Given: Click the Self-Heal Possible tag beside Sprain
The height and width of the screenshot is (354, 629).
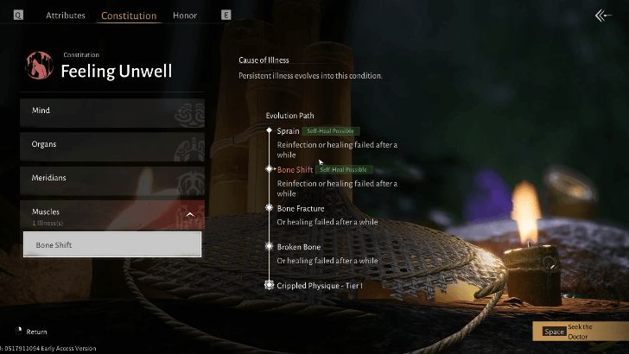Looking at the screenshot, I should tap(331, 131).
